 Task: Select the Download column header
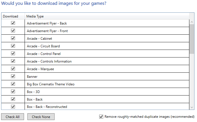point(13,16)
